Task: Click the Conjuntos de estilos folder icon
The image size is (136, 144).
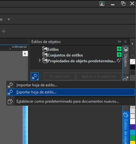Action: point(45,55)
